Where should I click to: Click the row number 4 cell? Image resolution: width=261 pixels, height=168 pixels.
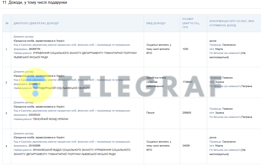tap(6, 146)
